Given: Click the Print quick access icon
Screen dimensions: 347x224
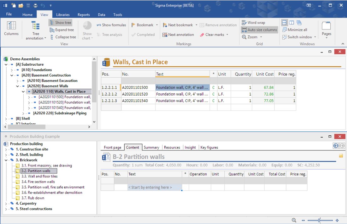Looking at the screenshot, I should point(35,6).
